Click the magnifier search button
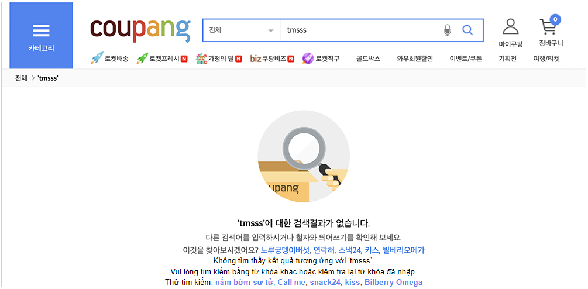This screenshot has height=289, width=588. click(x=467, y=30)
